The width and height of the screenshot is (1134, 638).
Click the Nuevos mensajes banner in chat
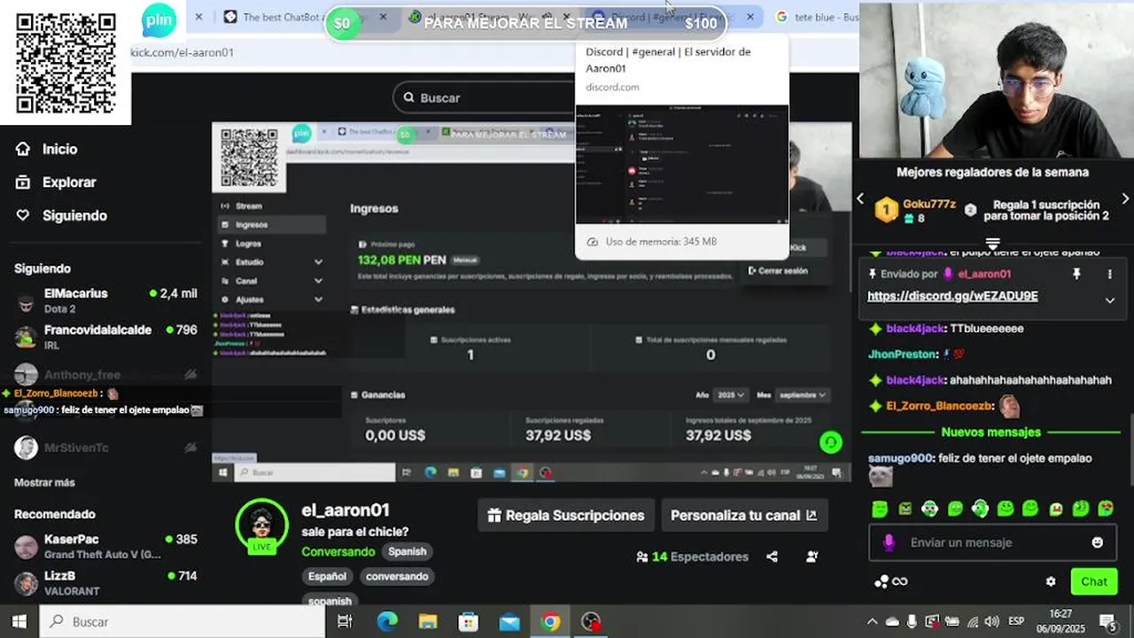990,432
